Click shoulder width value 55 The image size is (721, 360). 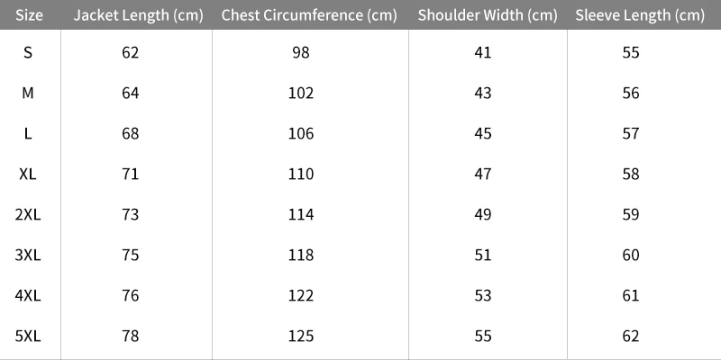point(483,336)
